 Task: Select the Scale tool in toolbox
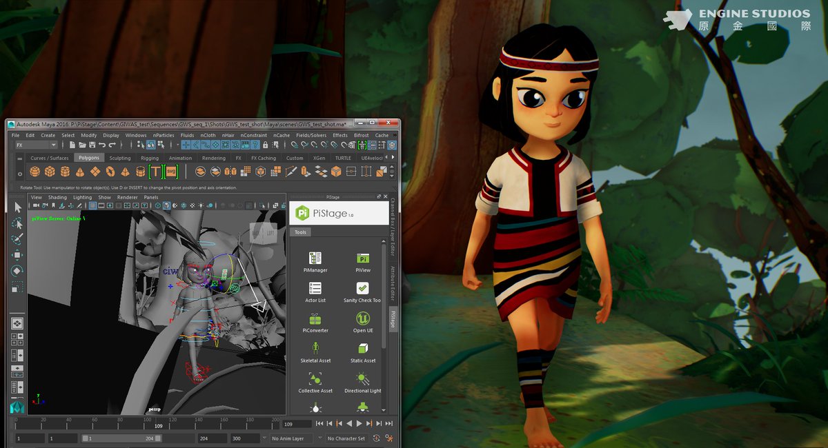pyautogui.click(x=17, y=287)
